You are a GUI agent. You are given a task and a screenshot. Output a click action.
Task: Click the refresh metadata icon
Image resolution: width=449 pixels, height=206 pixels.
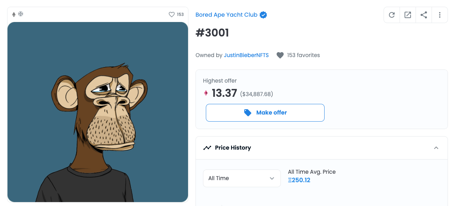point(391,15)
